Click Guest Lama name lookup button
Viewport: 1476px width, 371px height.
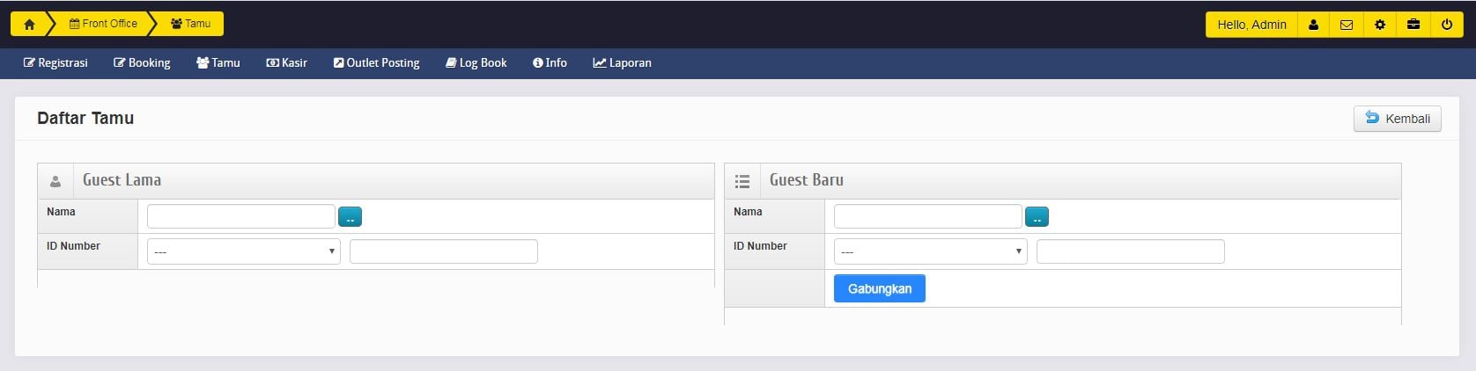pos(350,217)
